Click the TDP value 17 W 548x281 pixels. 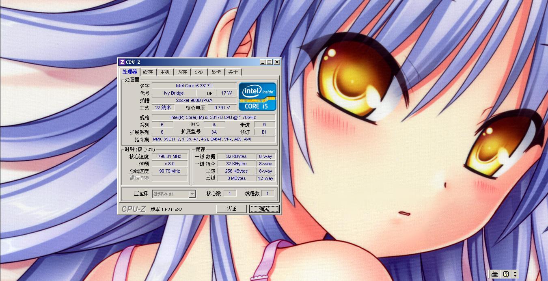coord(227,93)
